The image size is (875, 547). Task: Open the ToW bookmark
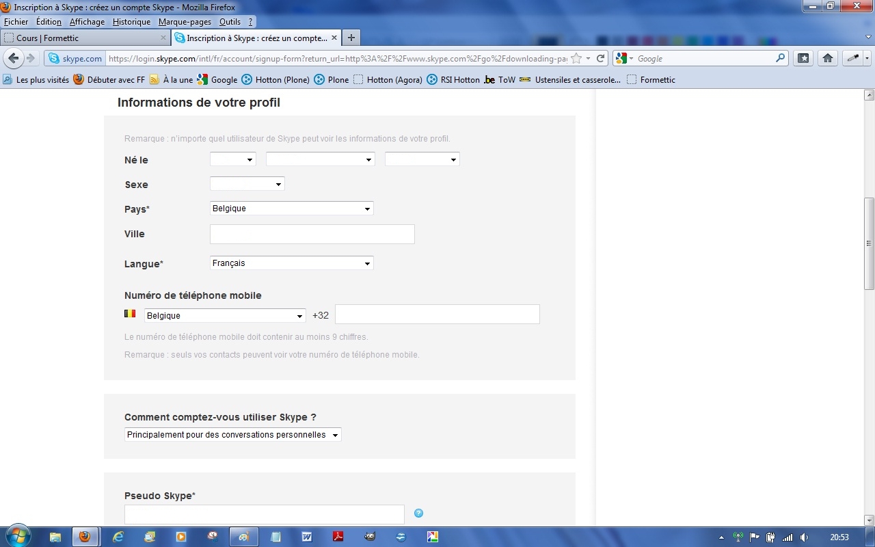point(500,80)
